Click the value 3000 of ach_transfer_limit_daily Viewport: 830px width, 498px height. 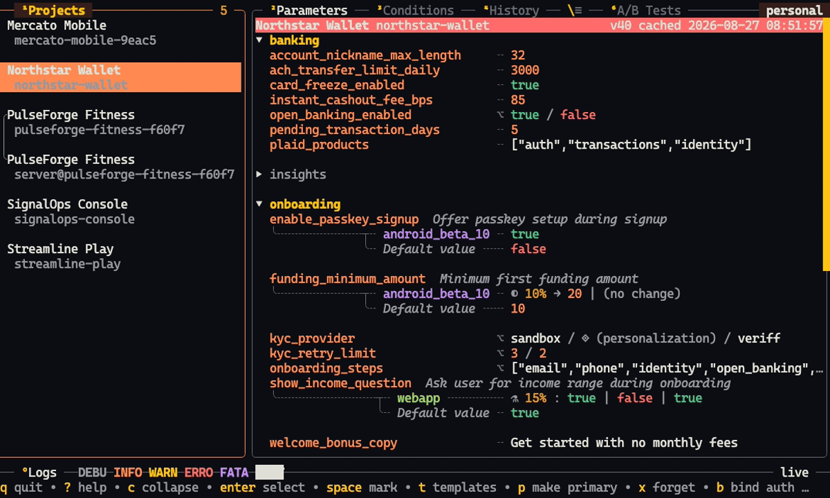tap(525, 70)
